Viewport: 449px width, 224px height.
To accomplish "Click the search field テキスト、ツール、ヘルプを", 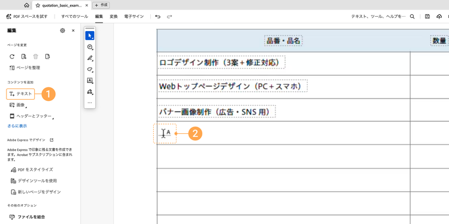I will click(378, 17).
